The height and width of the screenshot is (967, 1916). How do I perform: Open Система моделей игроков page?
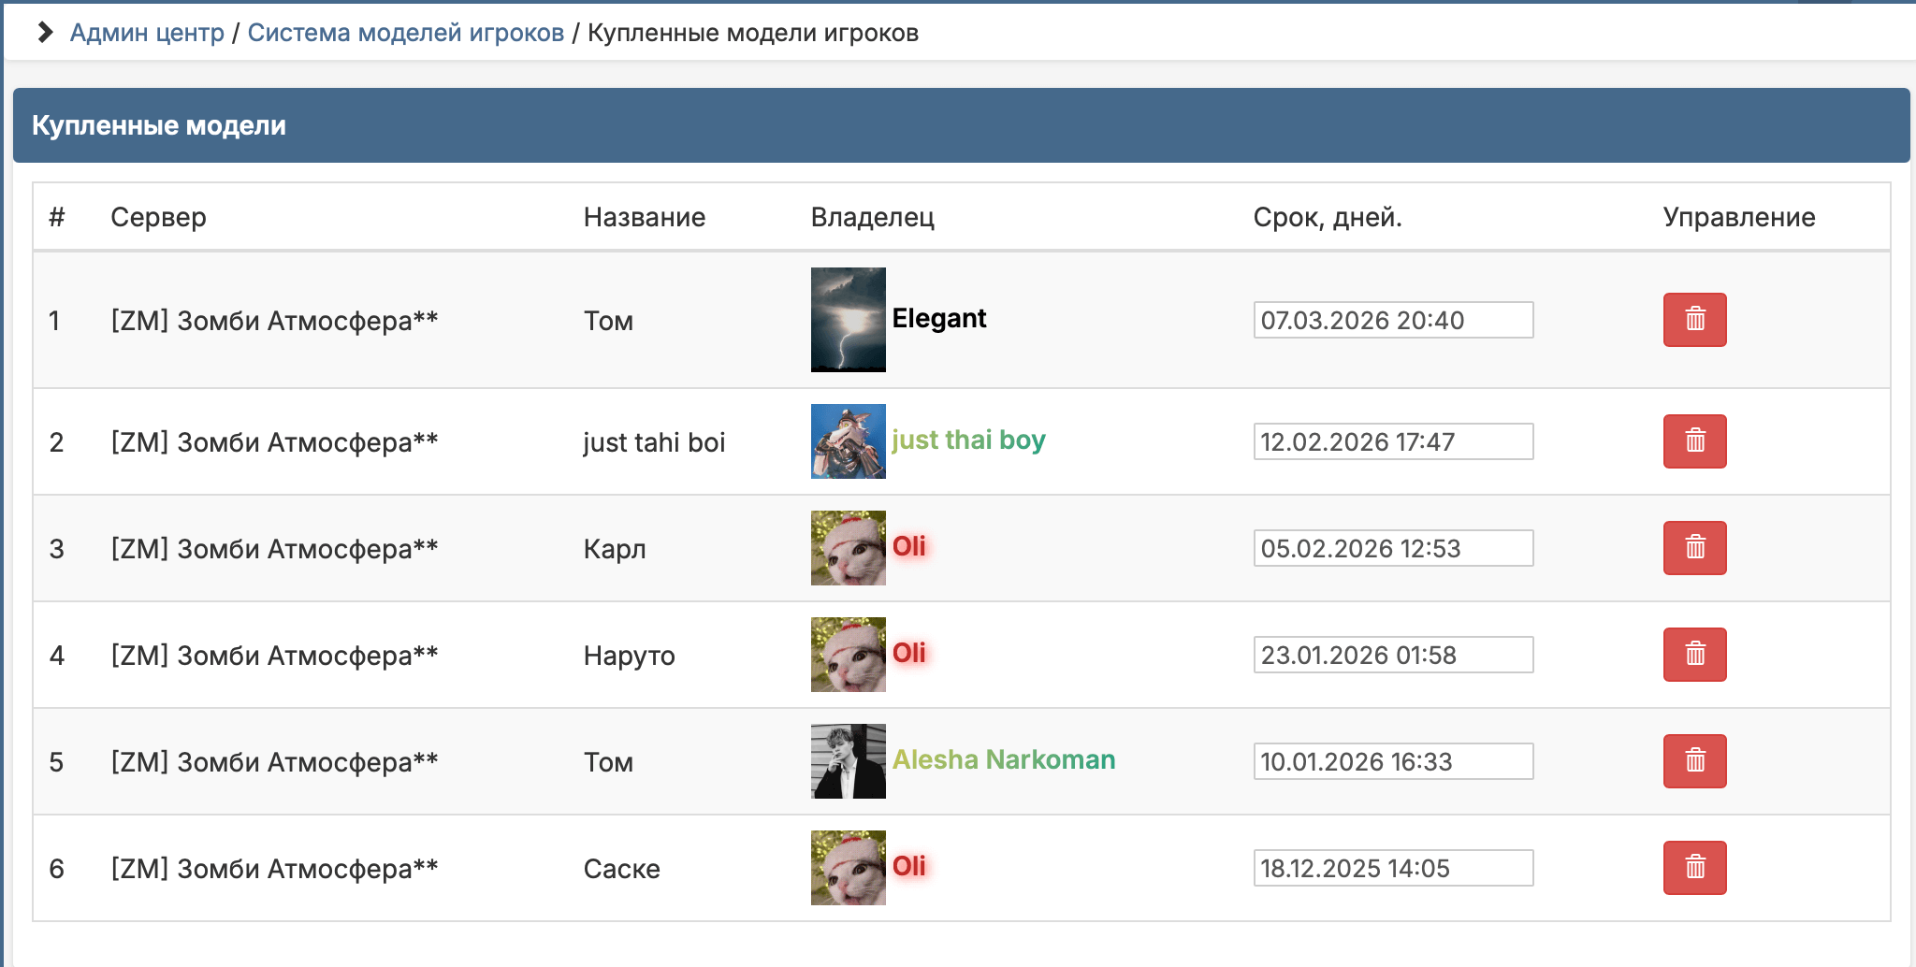[404, 33]
